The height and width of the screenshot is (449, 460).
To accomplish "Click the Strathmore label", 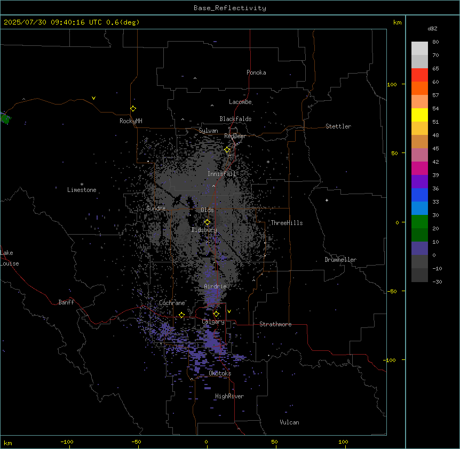I will click(x=275, y=324).
